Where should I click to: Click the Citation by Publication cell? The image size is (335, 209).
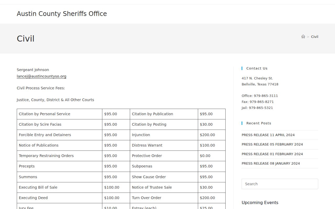coord(164,114)
